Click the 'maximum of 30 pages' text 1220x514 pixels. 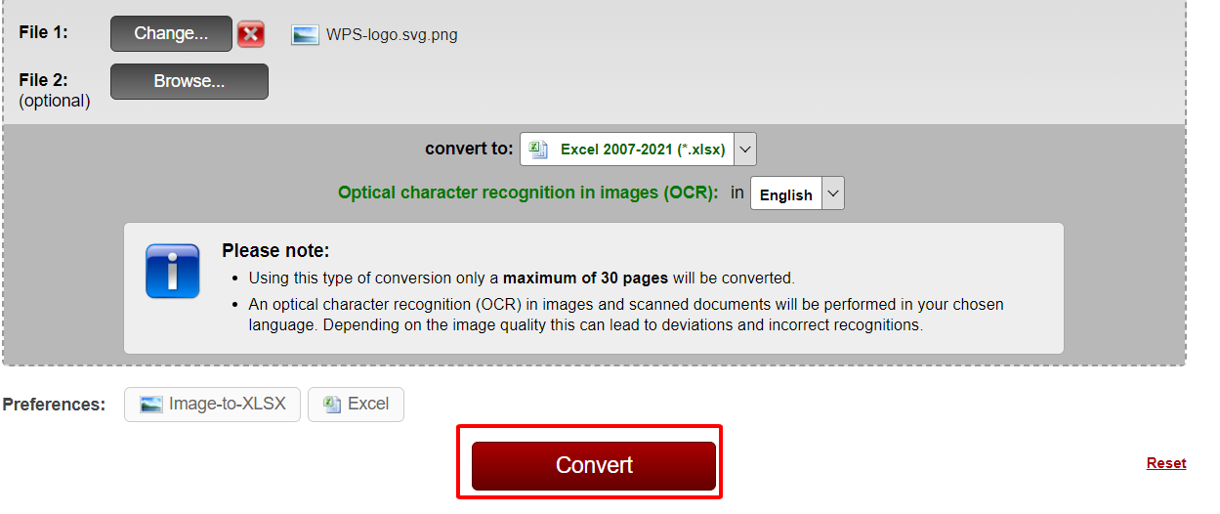[586, 278]
